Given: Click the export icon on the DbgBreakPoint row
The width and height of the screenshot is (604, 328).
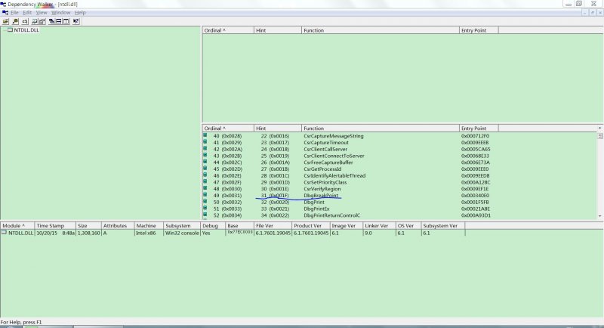Looking at the screenshot, I should [x=205, y=195].
